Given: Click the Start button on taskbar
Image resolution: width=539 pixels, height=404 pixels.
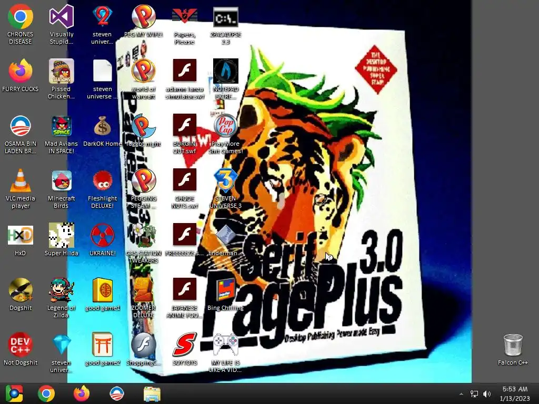Looking at the screenshot, I should pos(14,393).
